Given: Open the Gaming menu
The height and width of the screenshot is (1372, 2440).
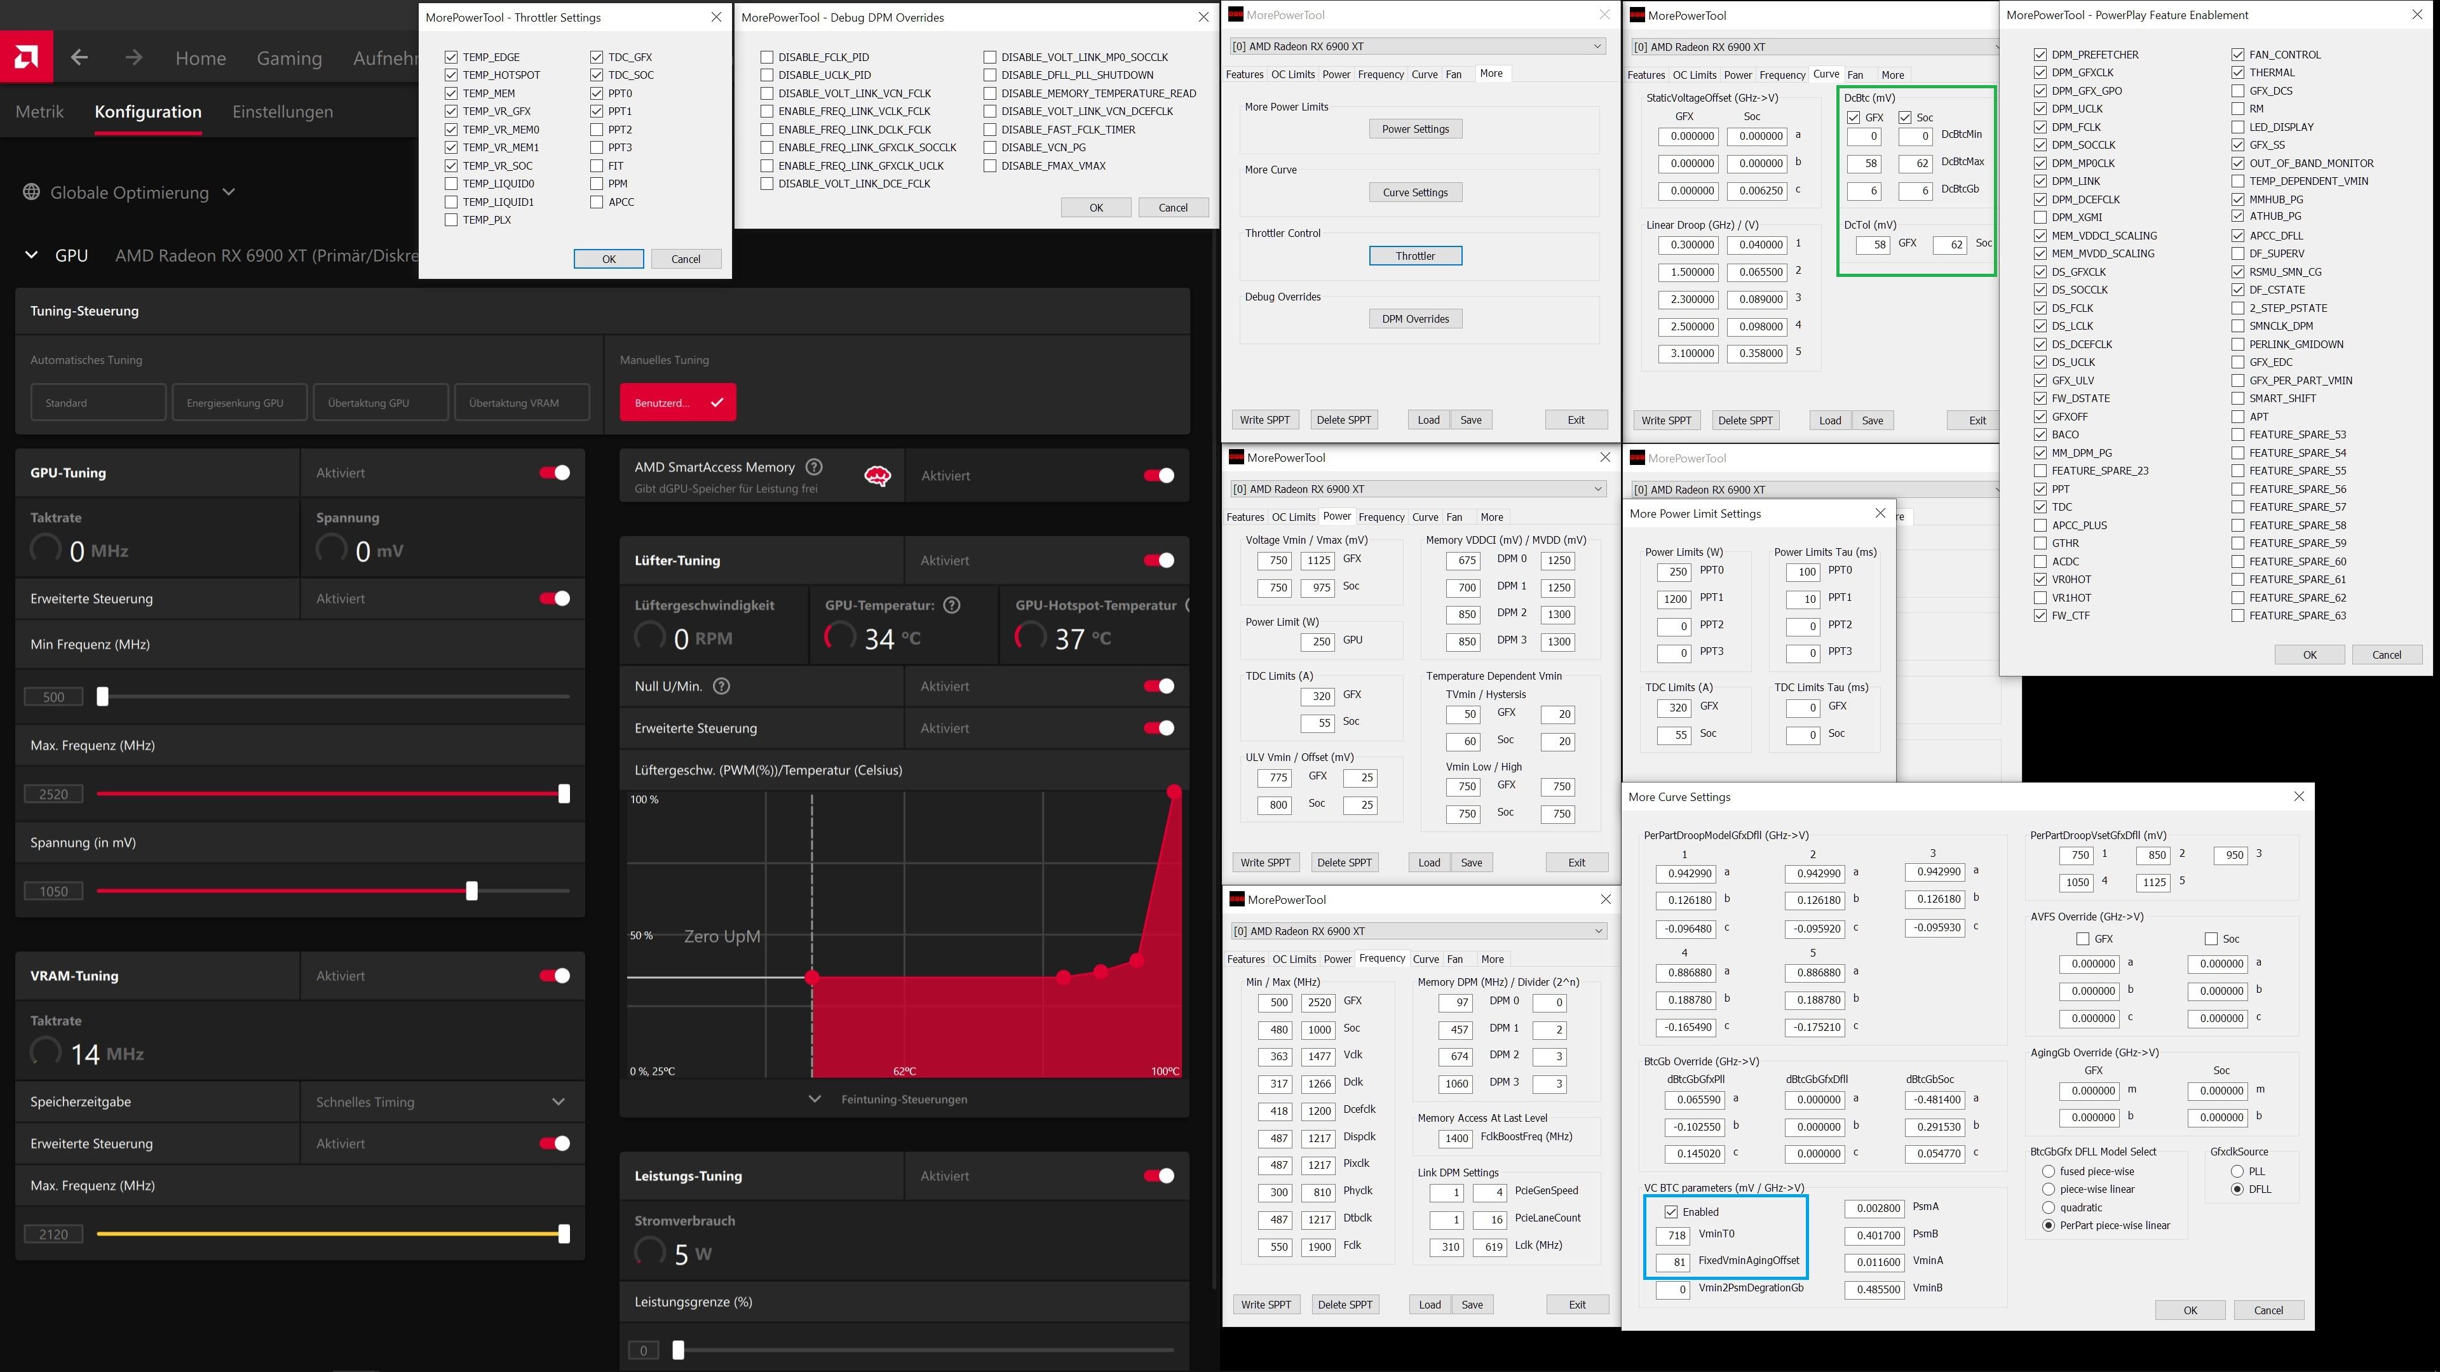Looking at the screenshot, I should [289, 58].
